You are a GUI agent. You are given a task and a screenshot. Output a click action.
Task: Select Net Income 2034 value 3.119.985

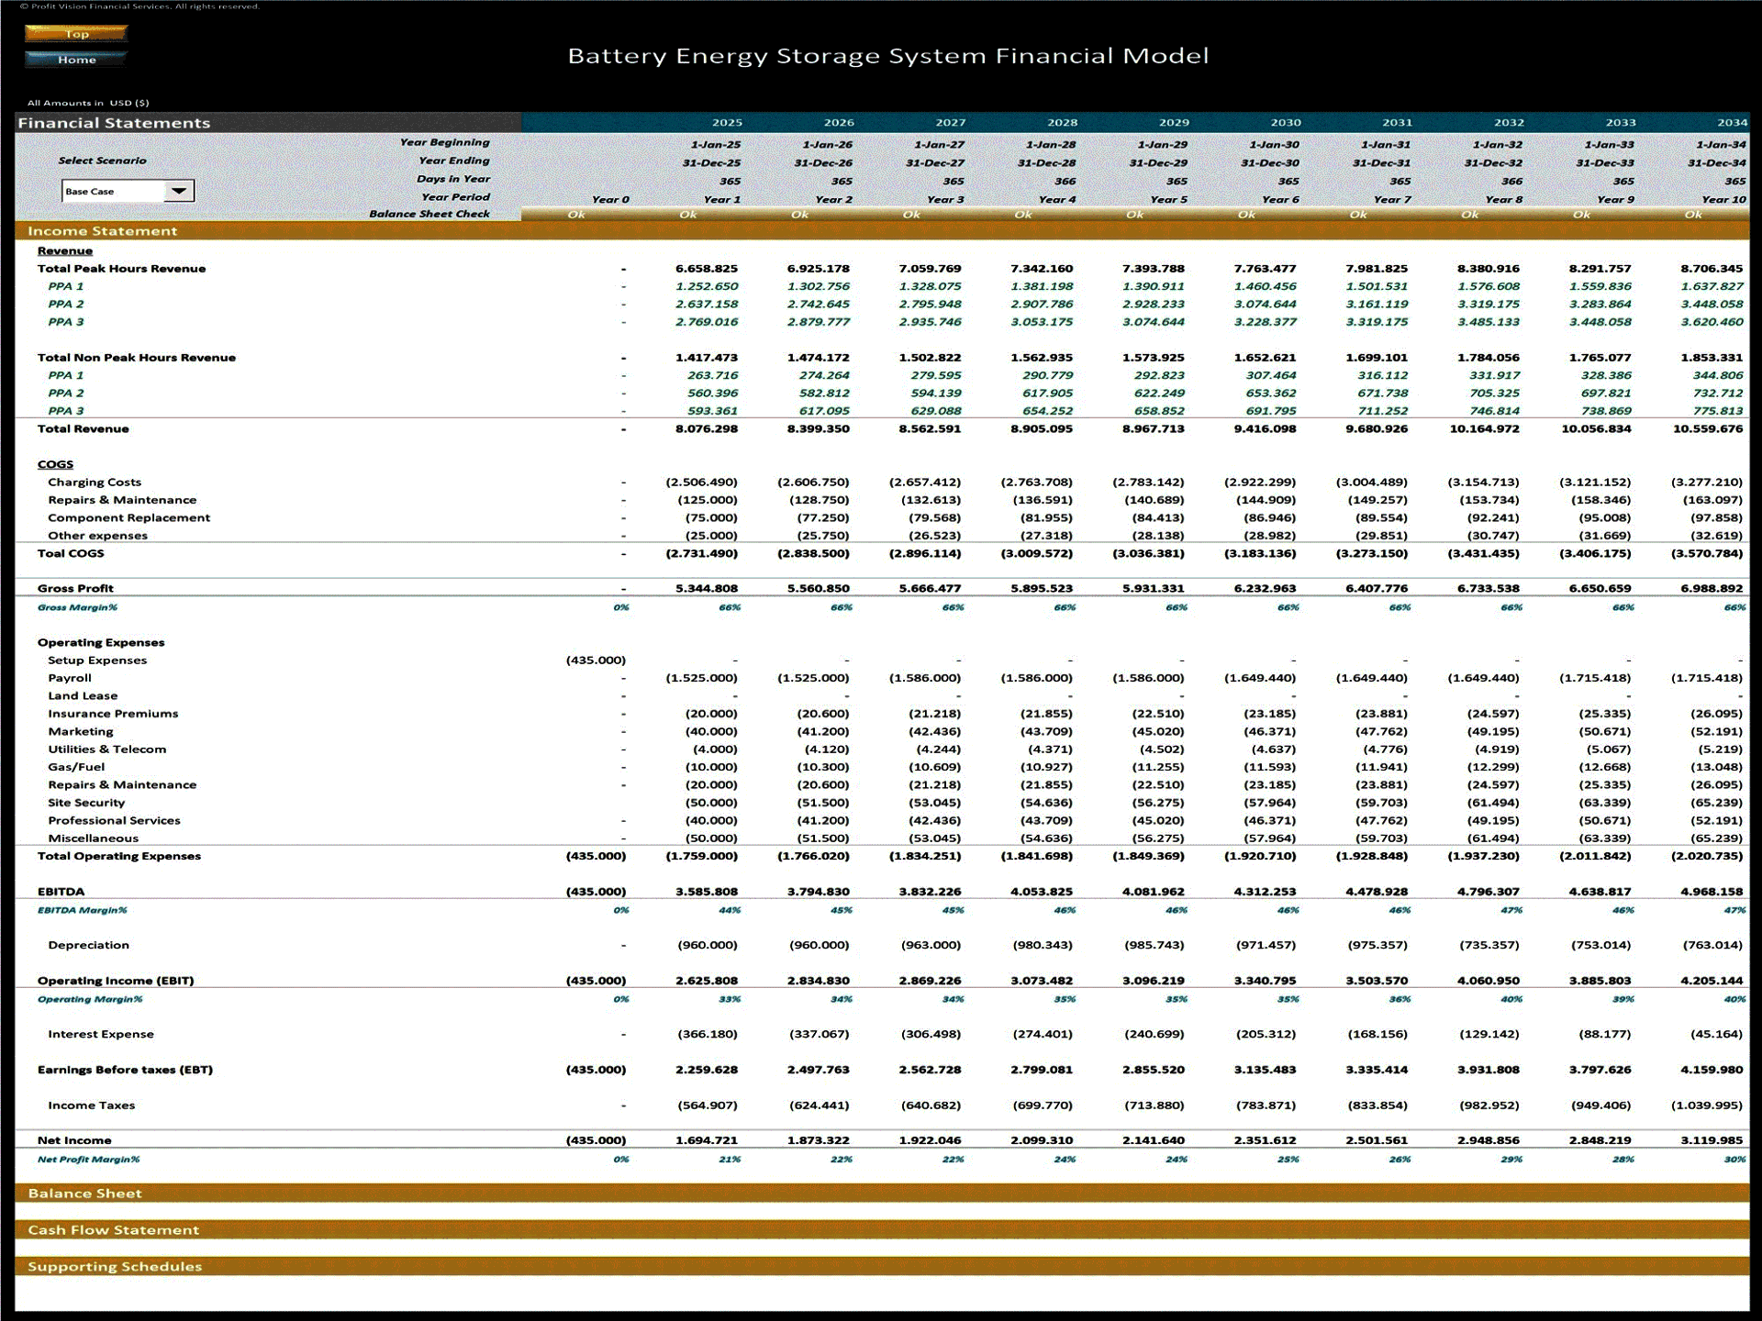pos(1712,1140)
